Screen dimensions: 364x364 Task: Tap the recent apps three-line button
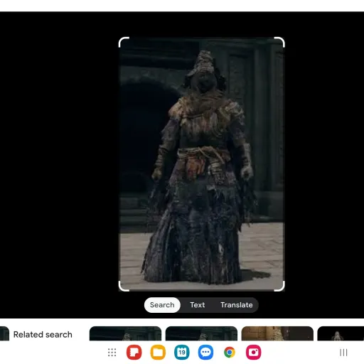tap(343, 353)
